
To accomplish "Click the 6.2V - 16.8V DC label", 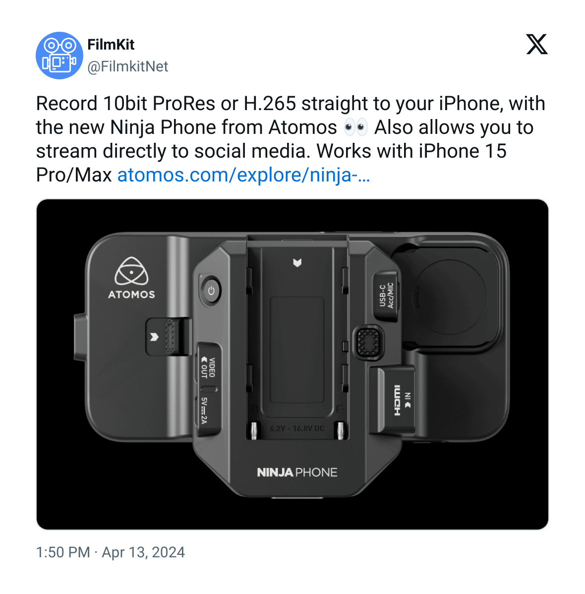I will click(297, 428).
